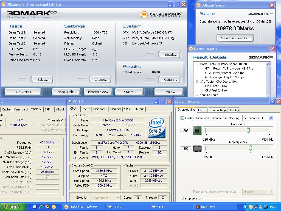
Task: Select CPU Test 1 row
Action: pos(216,86)
